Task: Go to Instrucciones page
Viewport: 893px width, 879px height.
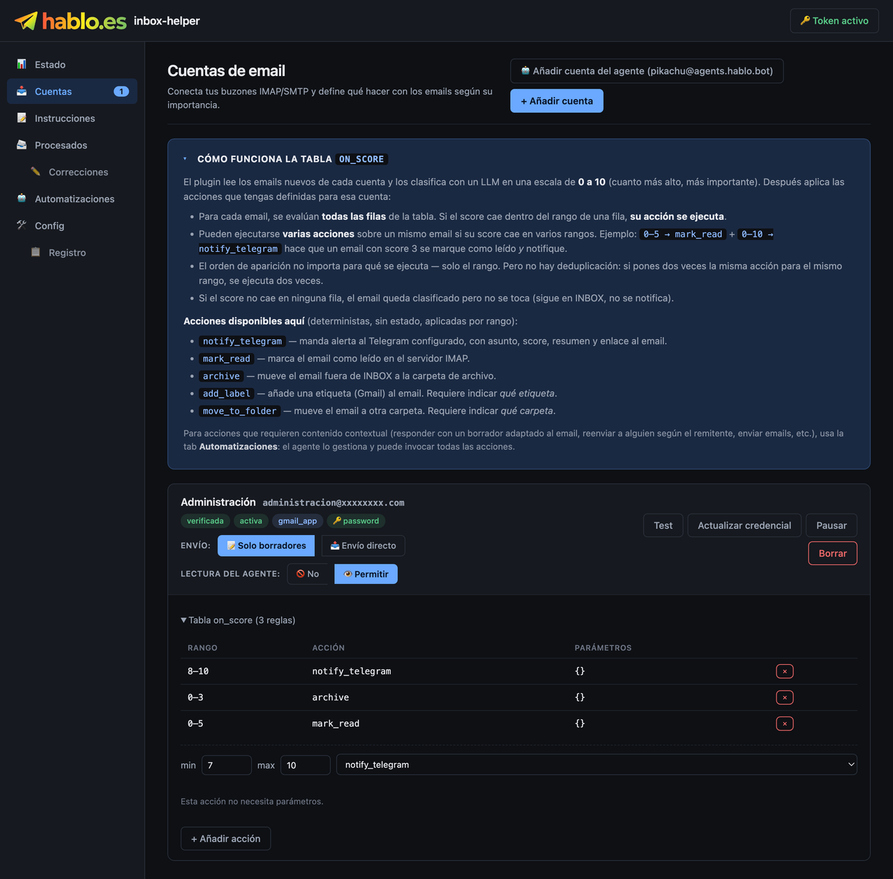Action: pyautogui.click(x=72, y=118)
